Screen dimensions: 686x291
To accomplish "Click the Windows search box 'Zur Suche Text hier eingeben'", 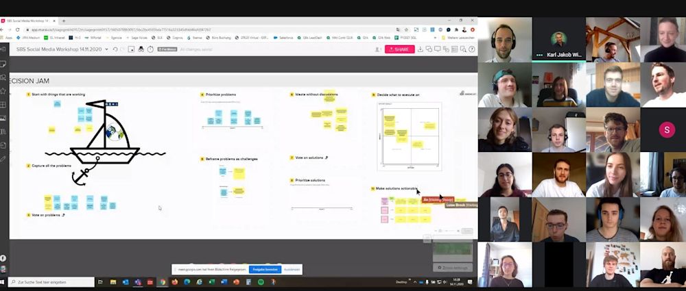I will click(51, 282).
